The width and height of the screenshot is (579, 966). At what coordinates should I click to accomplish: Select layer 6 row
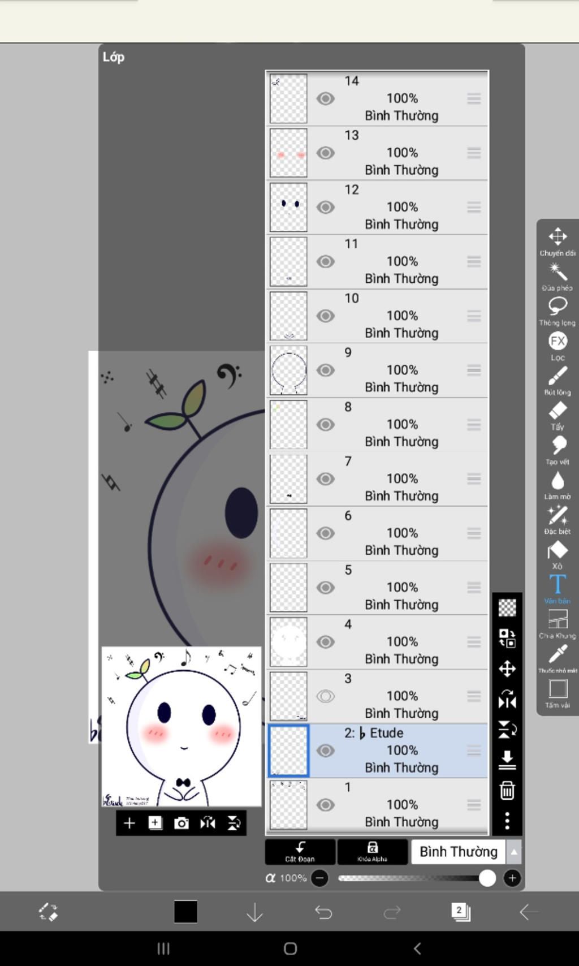(377, 533)
